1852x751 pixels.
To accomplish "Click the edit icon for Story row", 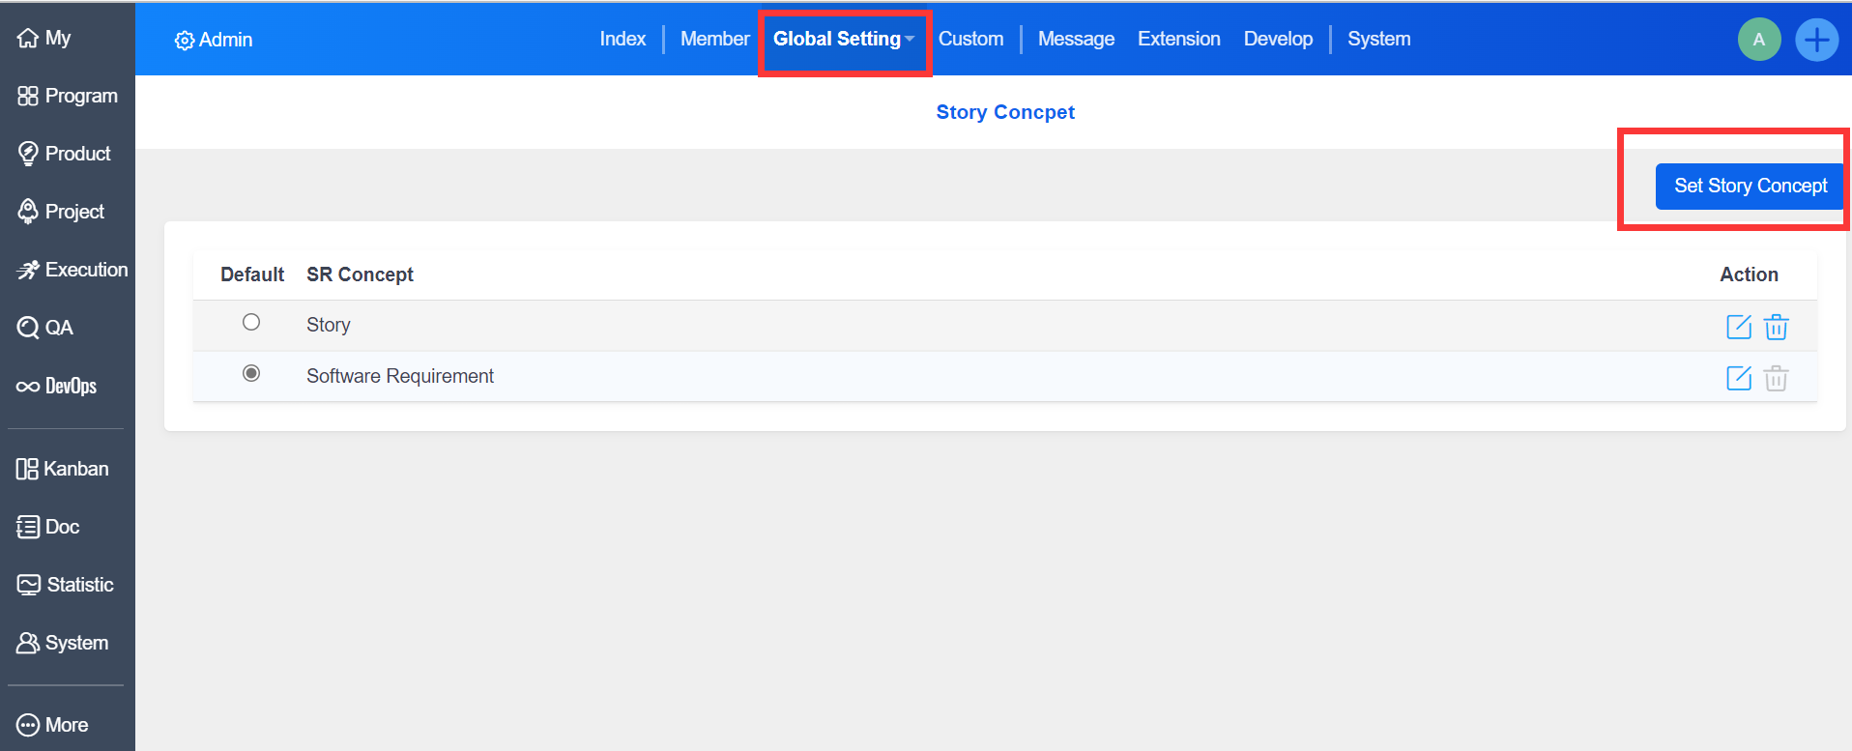I will coord(1738,327).
